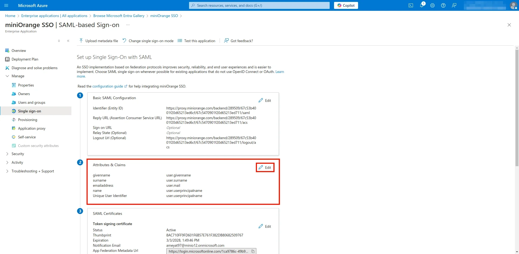Screen dimensions: 519x254
Task: Open the Help pane
Action: (x=443, y=5)
